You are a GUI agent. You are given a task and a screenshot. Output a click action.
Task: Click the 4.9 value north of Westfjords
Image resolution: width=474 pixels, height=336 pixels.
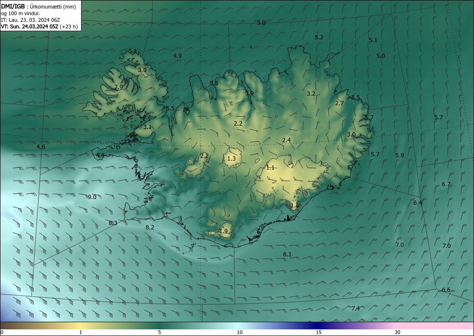(x=177, y=55)
